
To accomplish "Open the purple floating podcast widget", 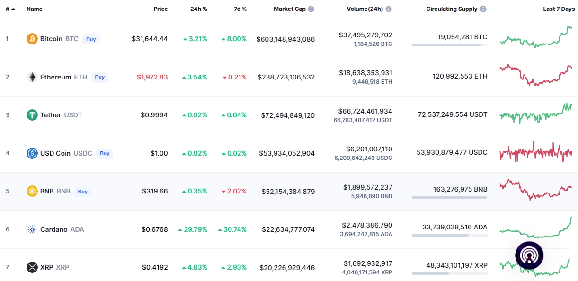I will click(529, 255).
